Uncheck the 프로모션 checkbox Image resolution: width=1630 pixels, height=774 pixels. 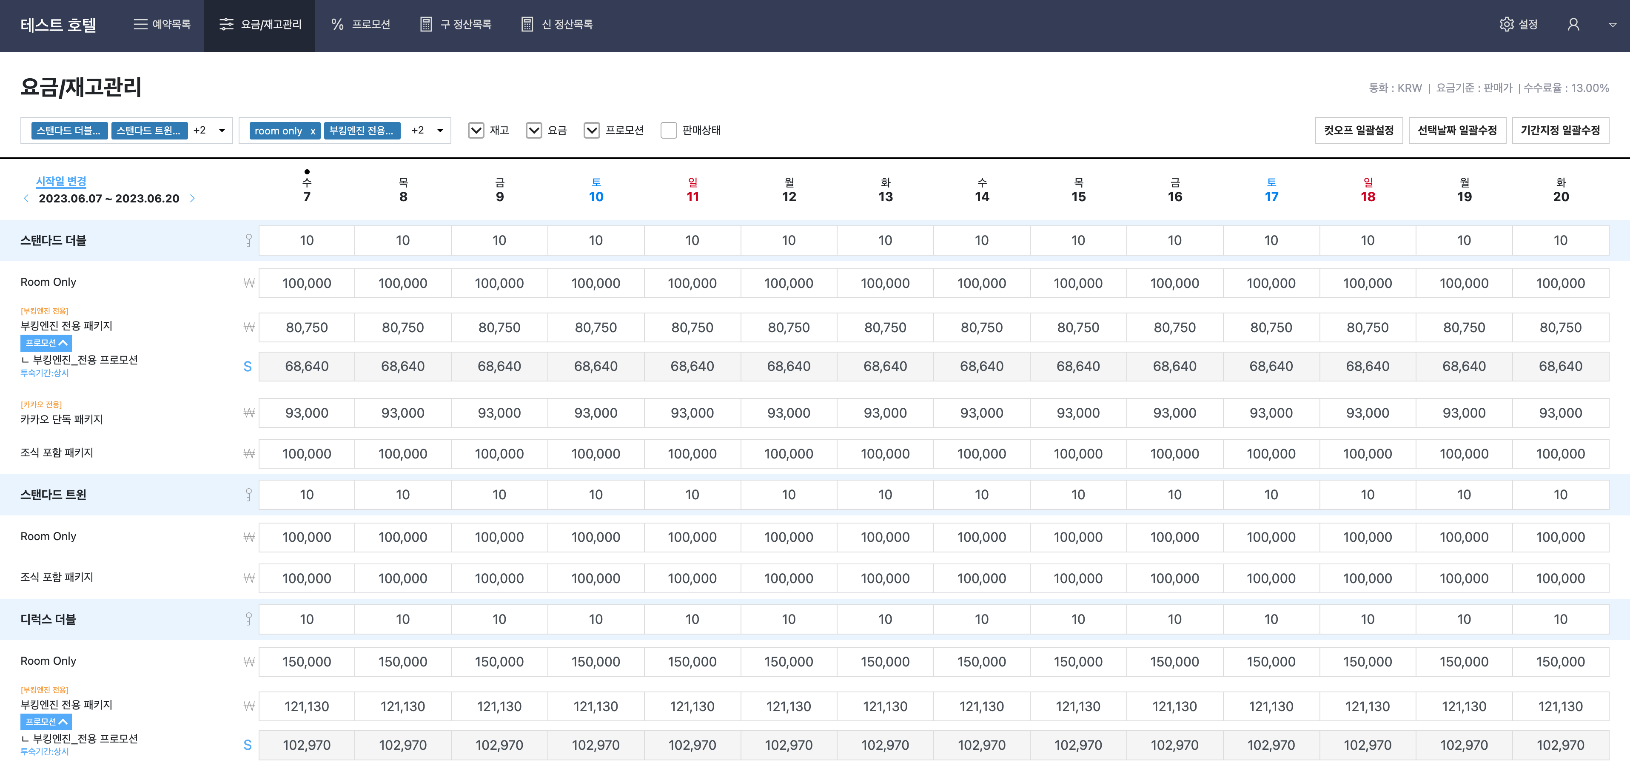click(592, 131)
